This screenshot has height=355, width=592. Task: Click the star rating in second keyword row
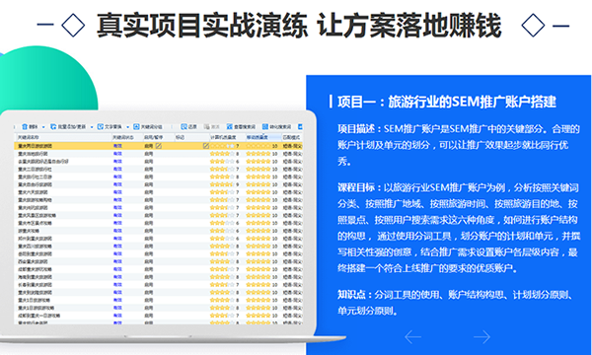click(x=222, y=154)
